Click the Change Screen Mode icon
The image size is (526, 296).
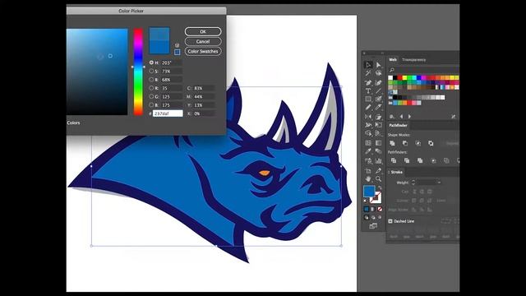(x=373, y=226)
